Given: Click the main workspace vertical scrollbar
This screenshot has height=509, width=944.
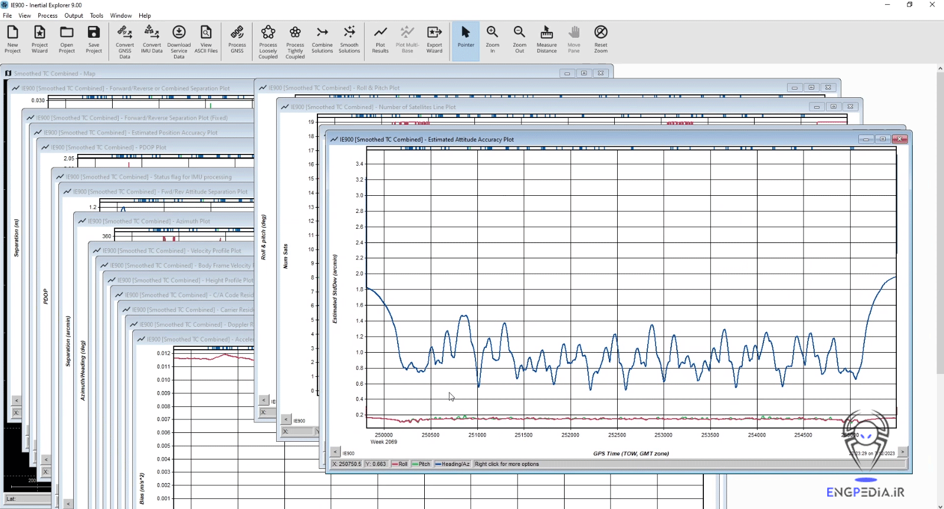Looking at the screenshot, I should point(940,223).
